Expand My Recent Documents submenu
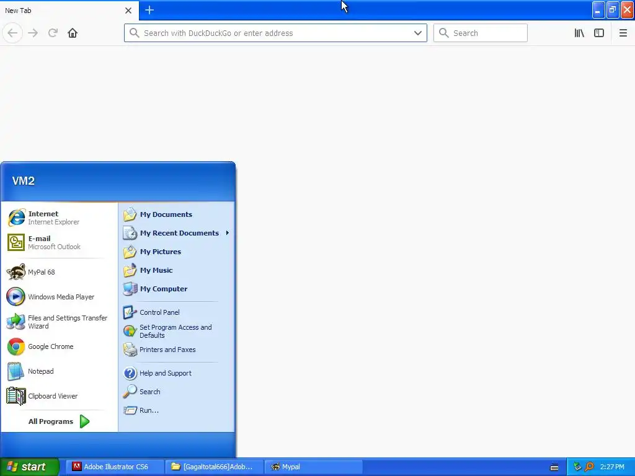The width and height of the screenshot is (635, 476). click(x=177, y=233)
